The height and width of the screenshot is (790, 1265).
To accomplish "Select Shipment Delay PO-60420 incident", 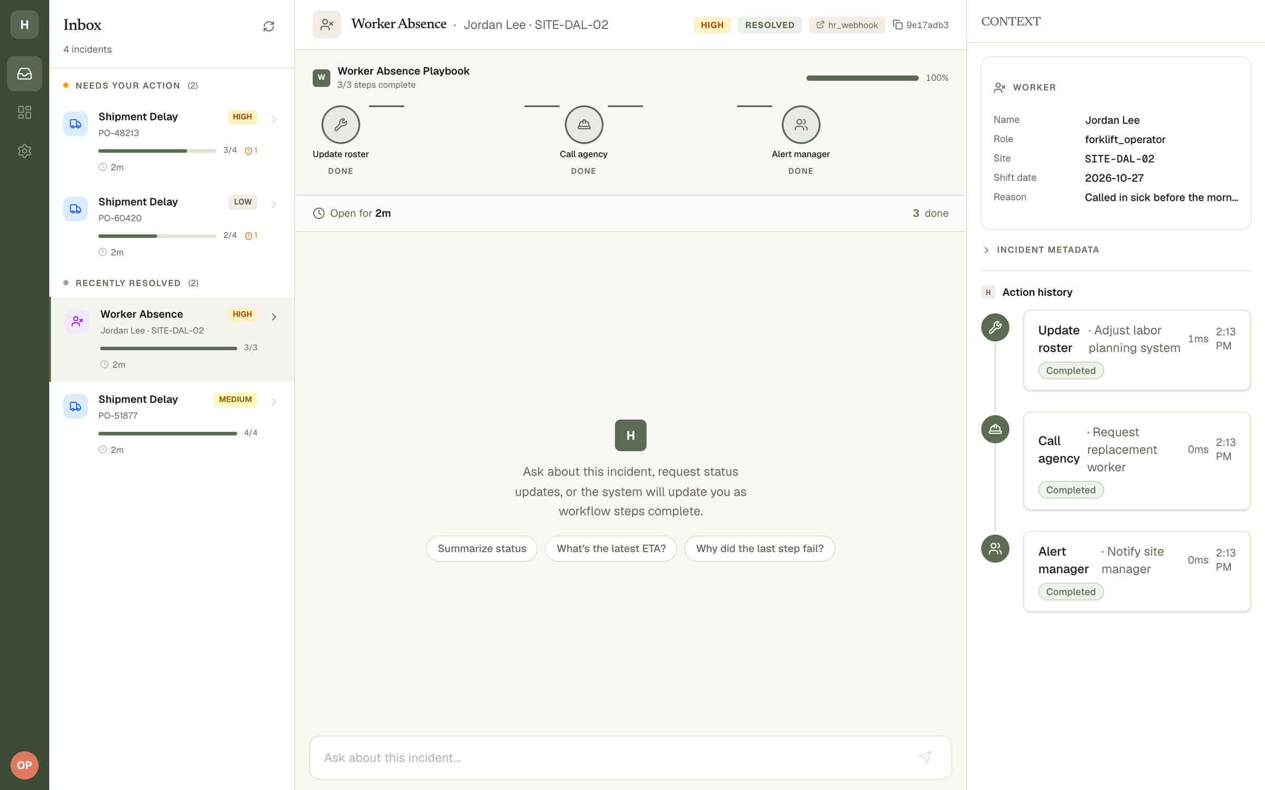I will (172, 227).
